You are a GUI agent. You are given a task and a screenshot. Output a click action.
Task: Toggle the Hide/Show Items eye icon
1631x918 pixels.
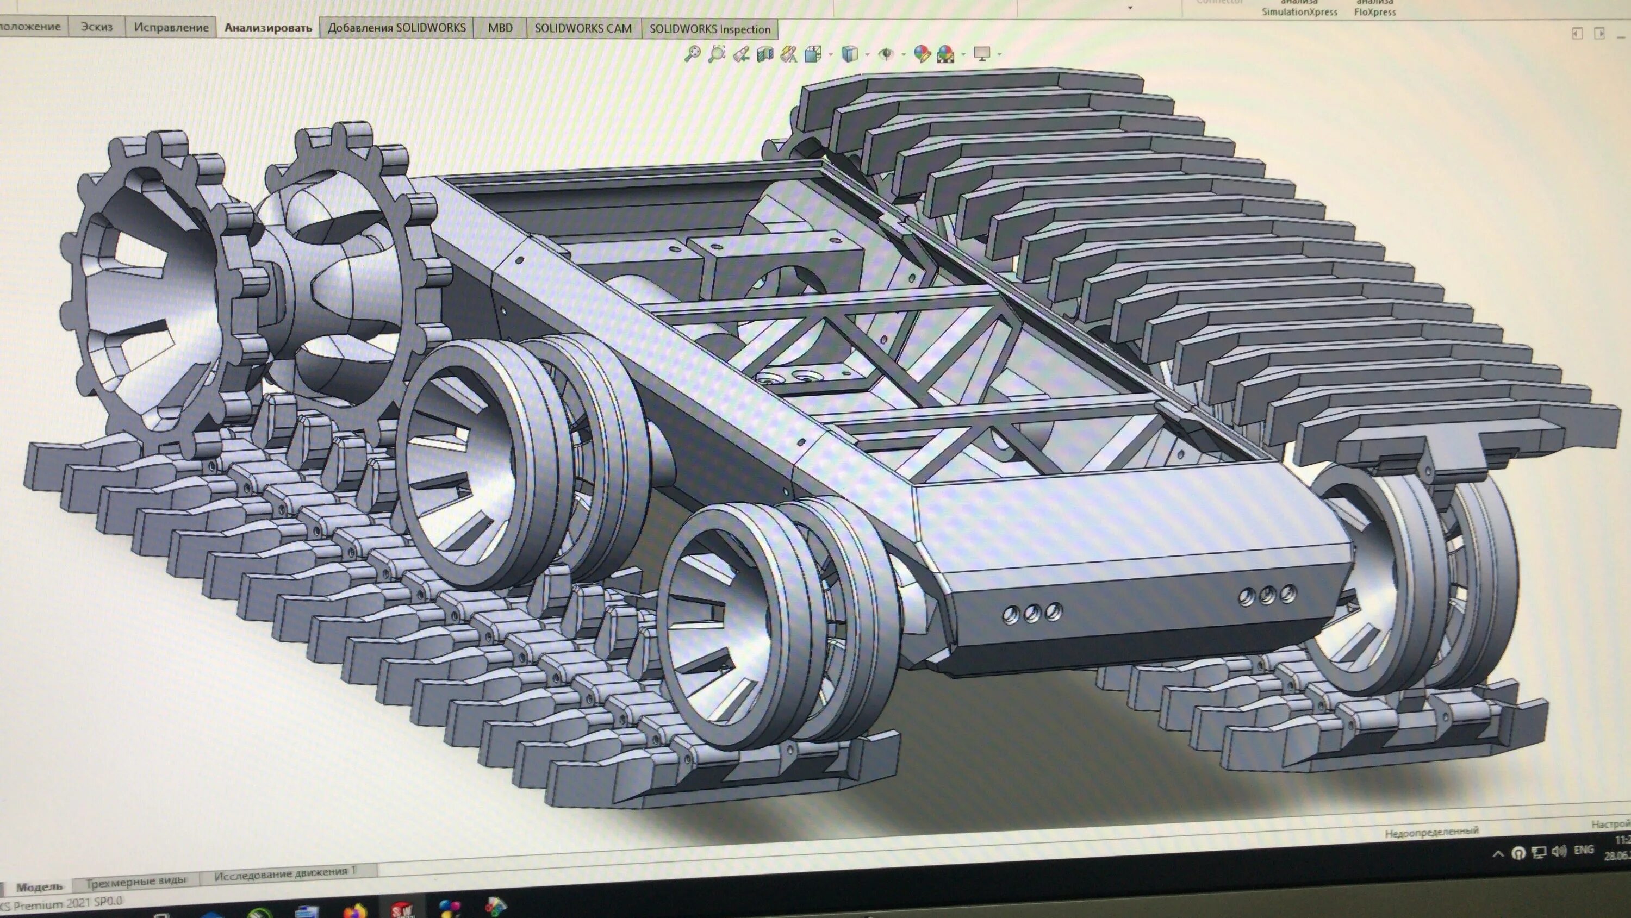(x=886, y=54)
